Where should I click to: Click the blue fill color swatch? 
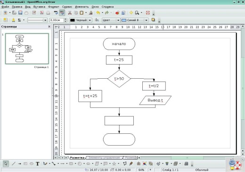tap(124, 20)
